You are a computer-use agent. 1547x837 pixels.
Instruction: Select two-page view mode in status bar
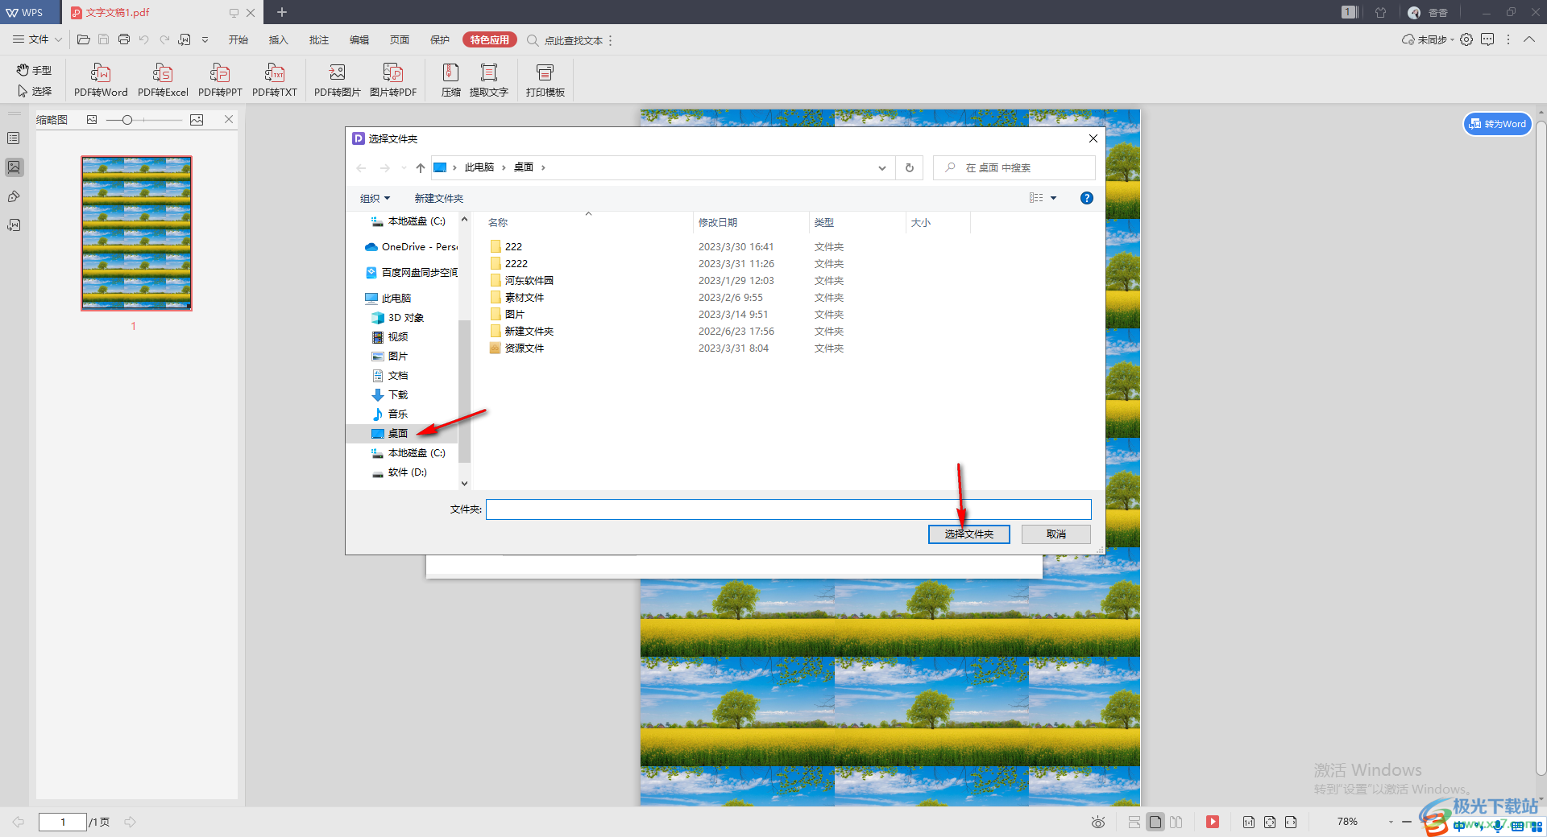click(1176, 822)
